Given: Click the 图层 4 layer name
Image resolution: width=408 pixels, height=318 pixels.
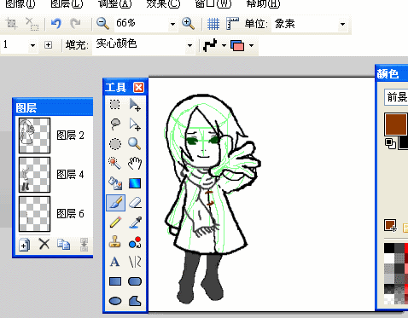Looking at the screenshot, I should [x=70, y=174].
